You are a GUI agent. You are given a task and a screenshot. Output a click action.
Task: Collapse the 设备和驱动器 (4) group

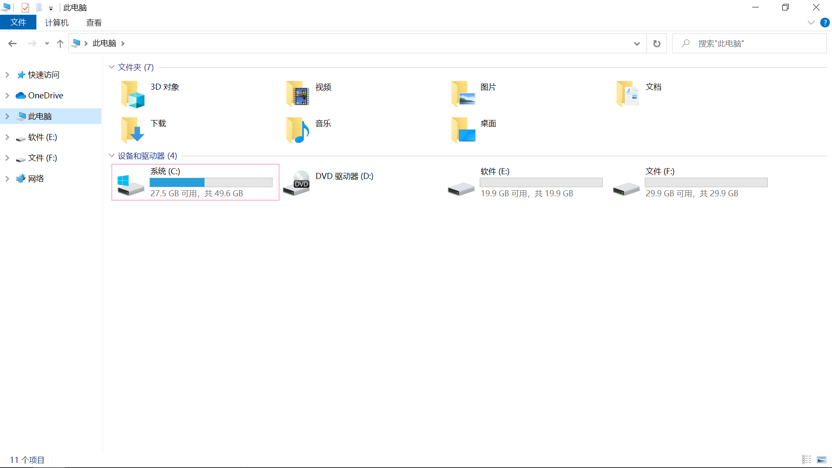tap(111, 156)
